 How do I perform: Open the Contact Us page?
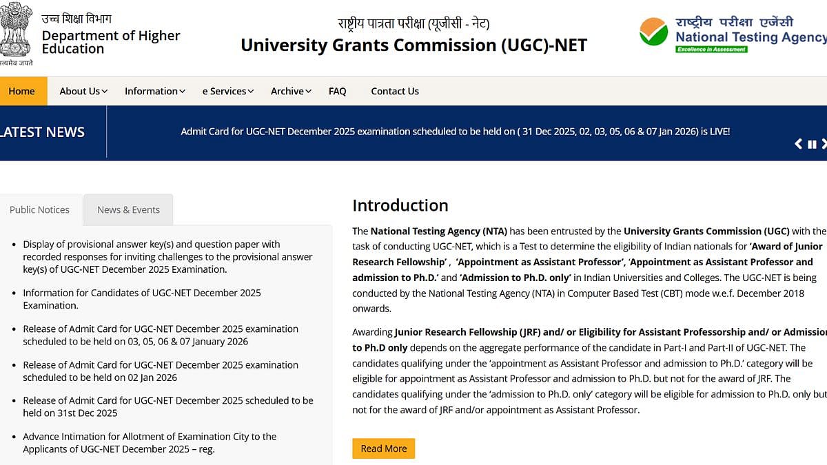[x=394, y=90]
